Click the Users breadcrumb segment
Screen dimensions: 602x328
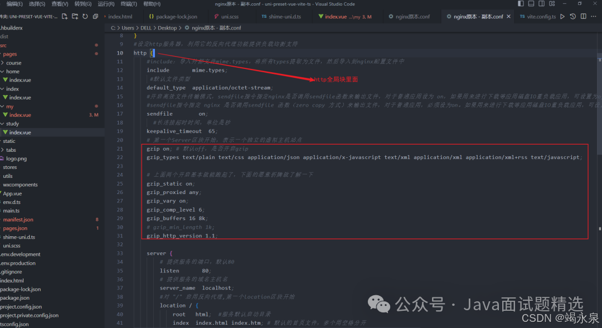[128, 28]
